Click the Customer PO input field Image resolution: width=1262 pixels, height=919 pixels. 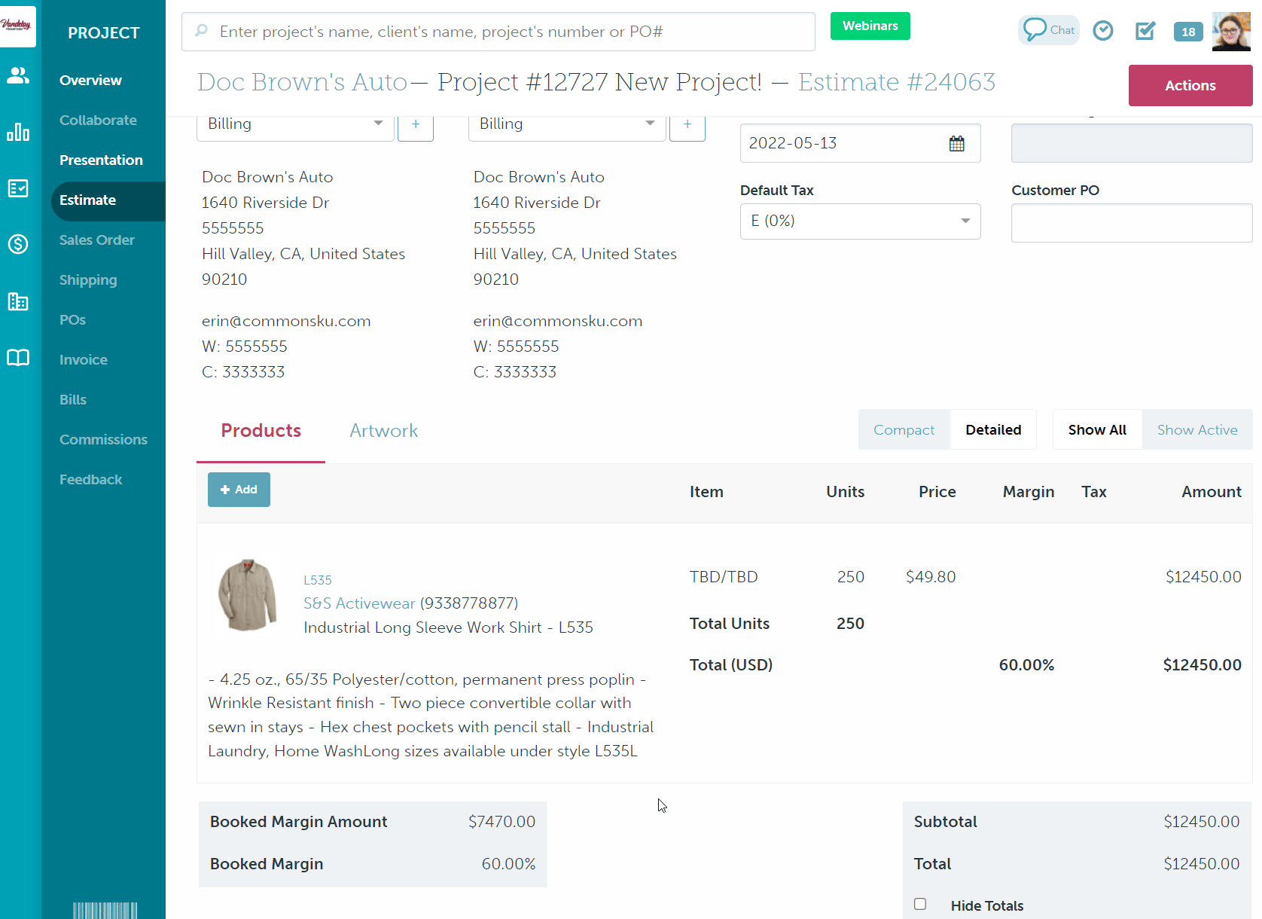(1131, 223)
